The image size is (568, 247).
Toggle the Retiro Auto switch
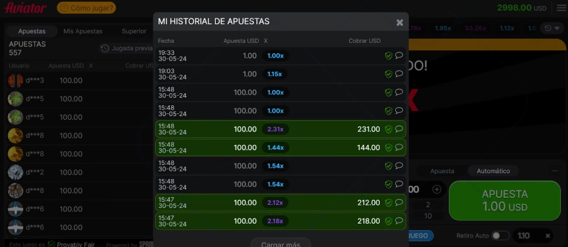tap(500, 236)
